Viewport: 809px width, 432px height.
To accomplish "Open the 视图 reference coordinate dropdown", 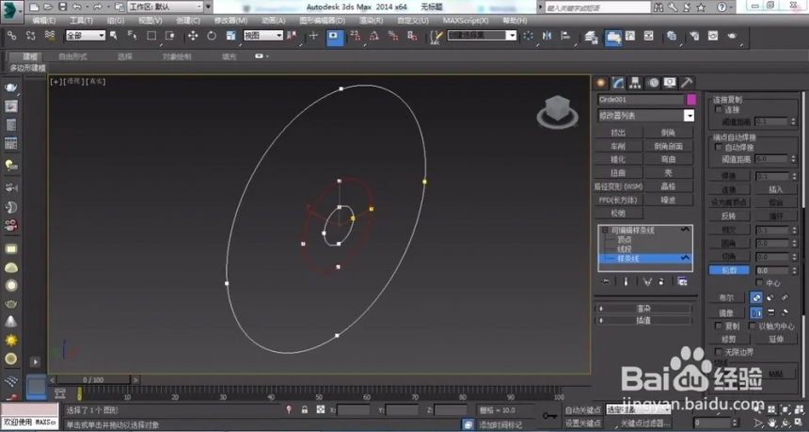I will click(263, 36).
